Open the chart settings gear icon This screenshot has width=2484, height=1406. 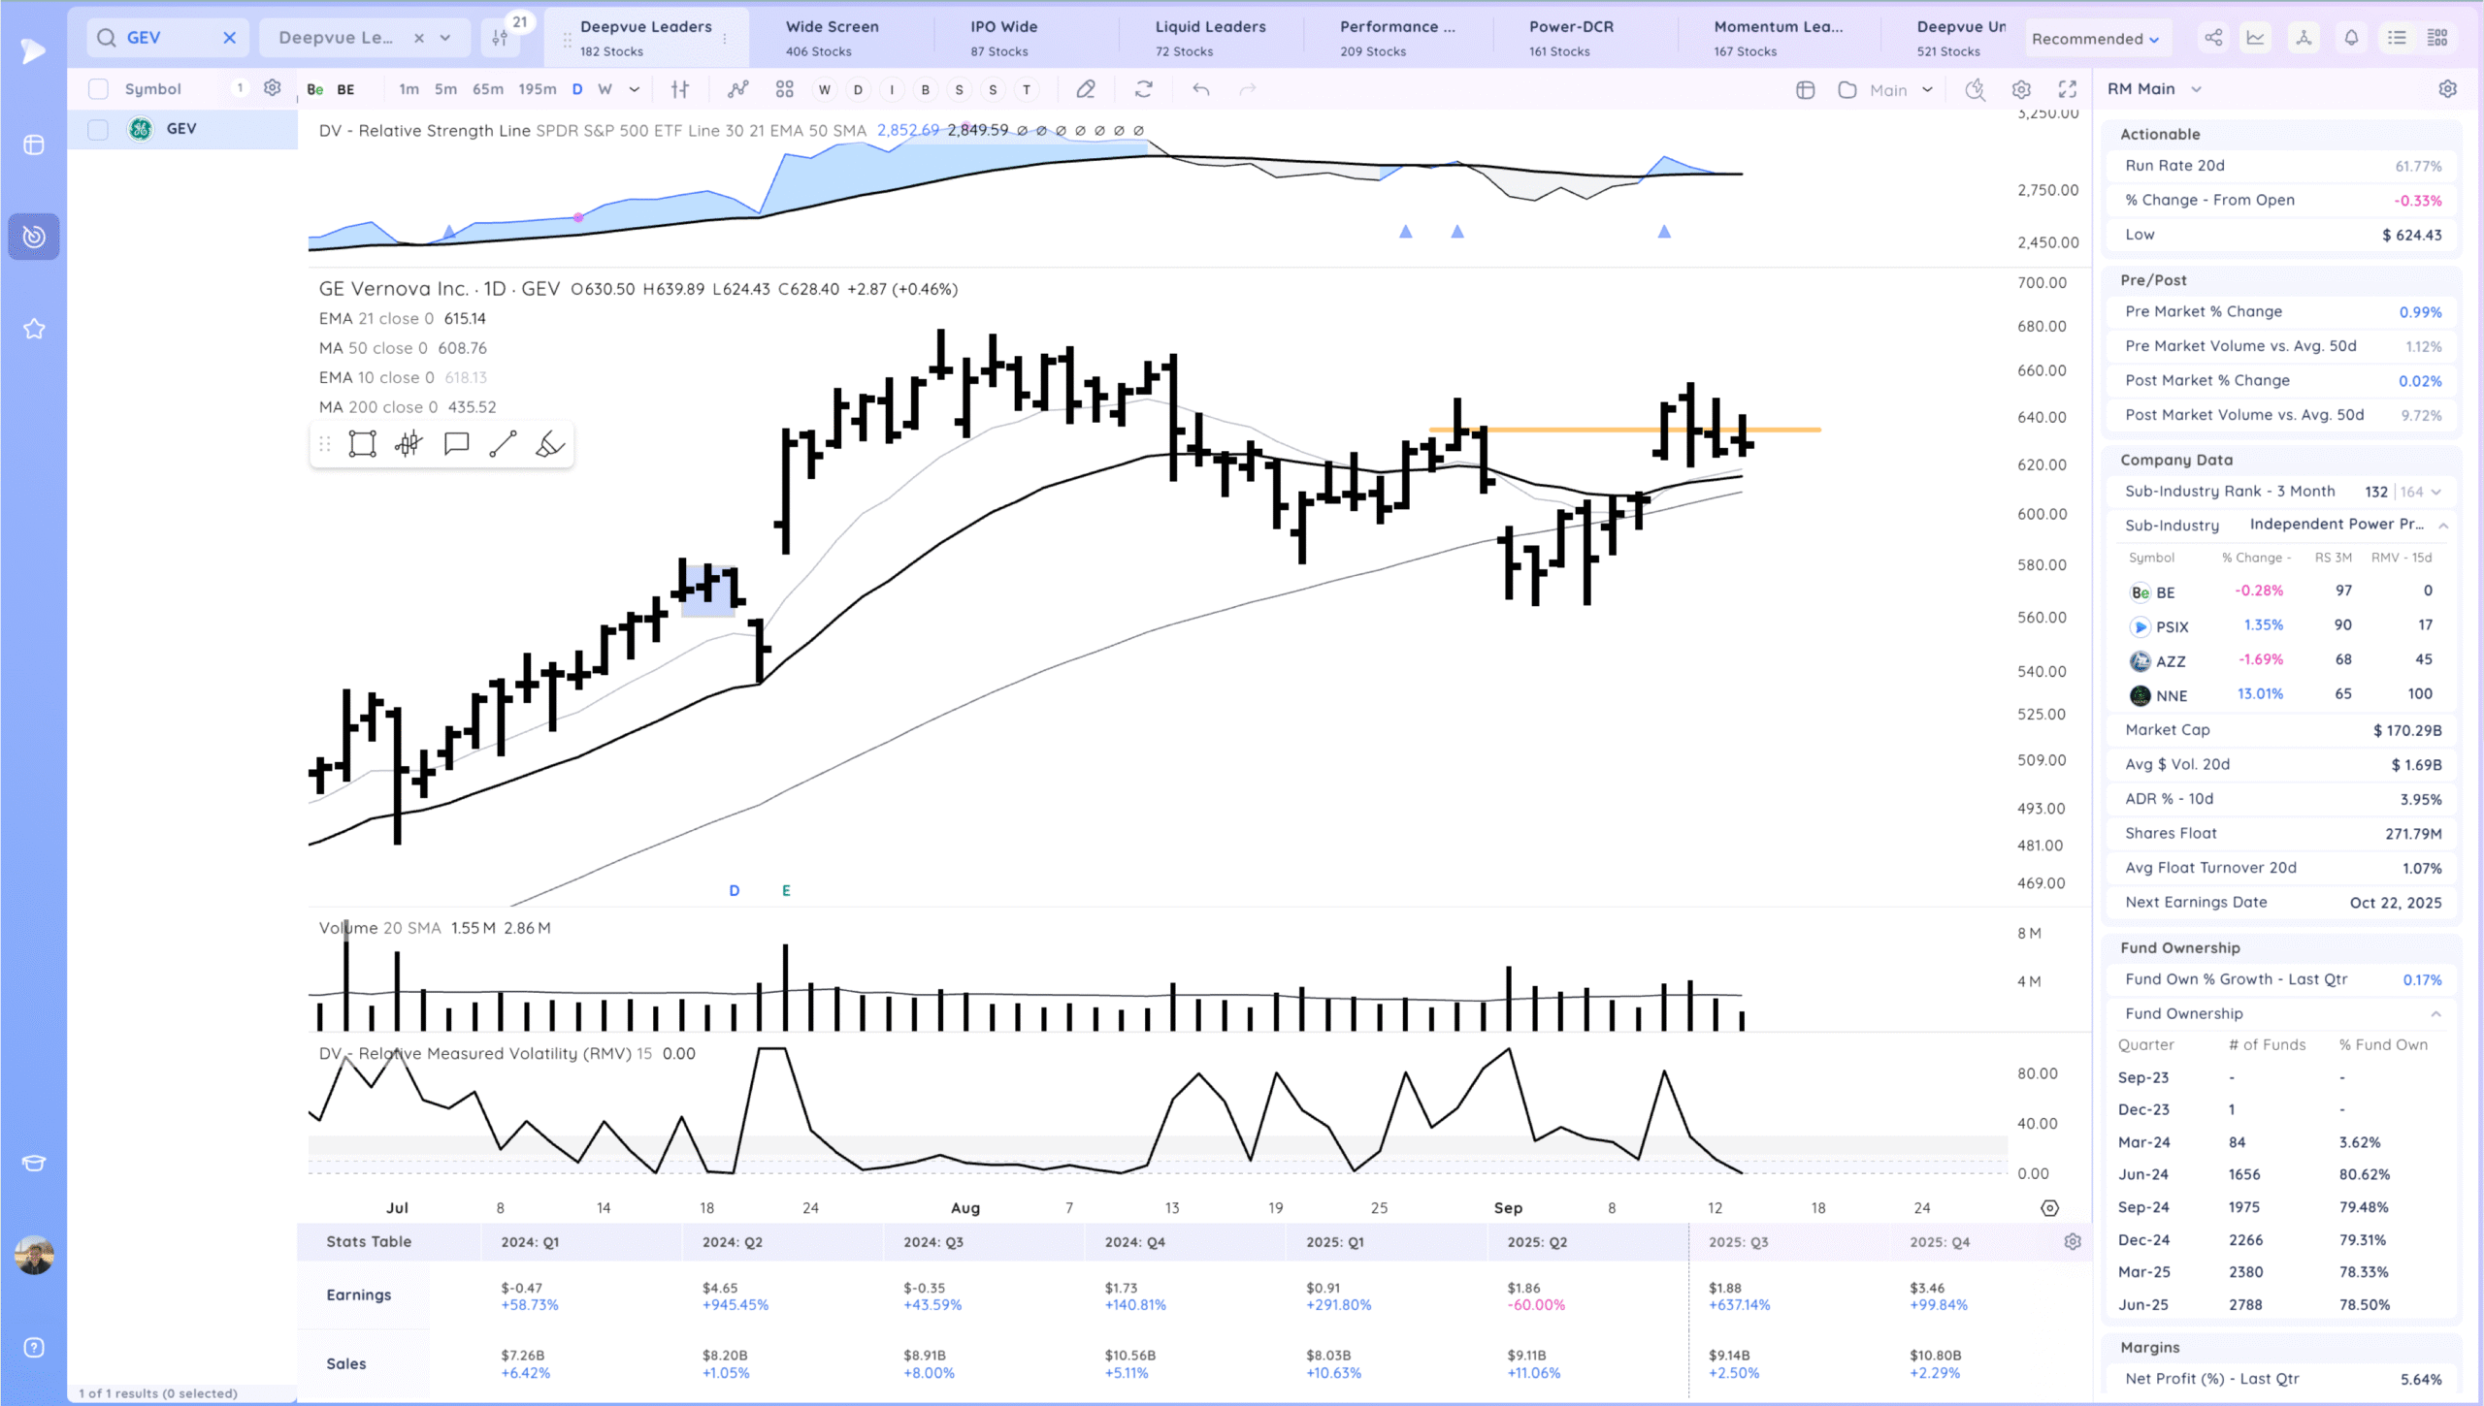pos(2021,89)
